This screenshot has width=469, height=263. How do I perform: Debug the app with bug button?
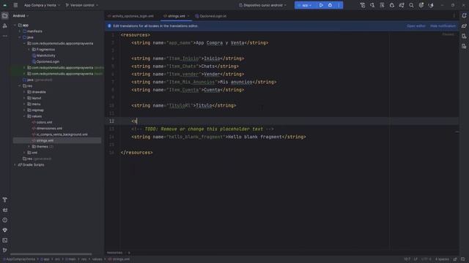330,5
